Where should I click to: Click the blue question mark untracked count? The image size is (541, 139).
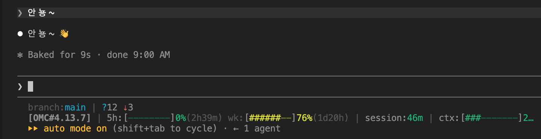(104, 107)
